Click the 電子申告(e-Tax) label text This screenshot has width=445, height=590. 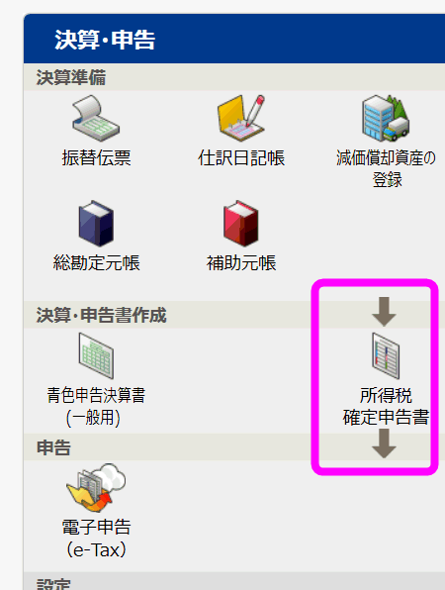(x=96, y=539)
